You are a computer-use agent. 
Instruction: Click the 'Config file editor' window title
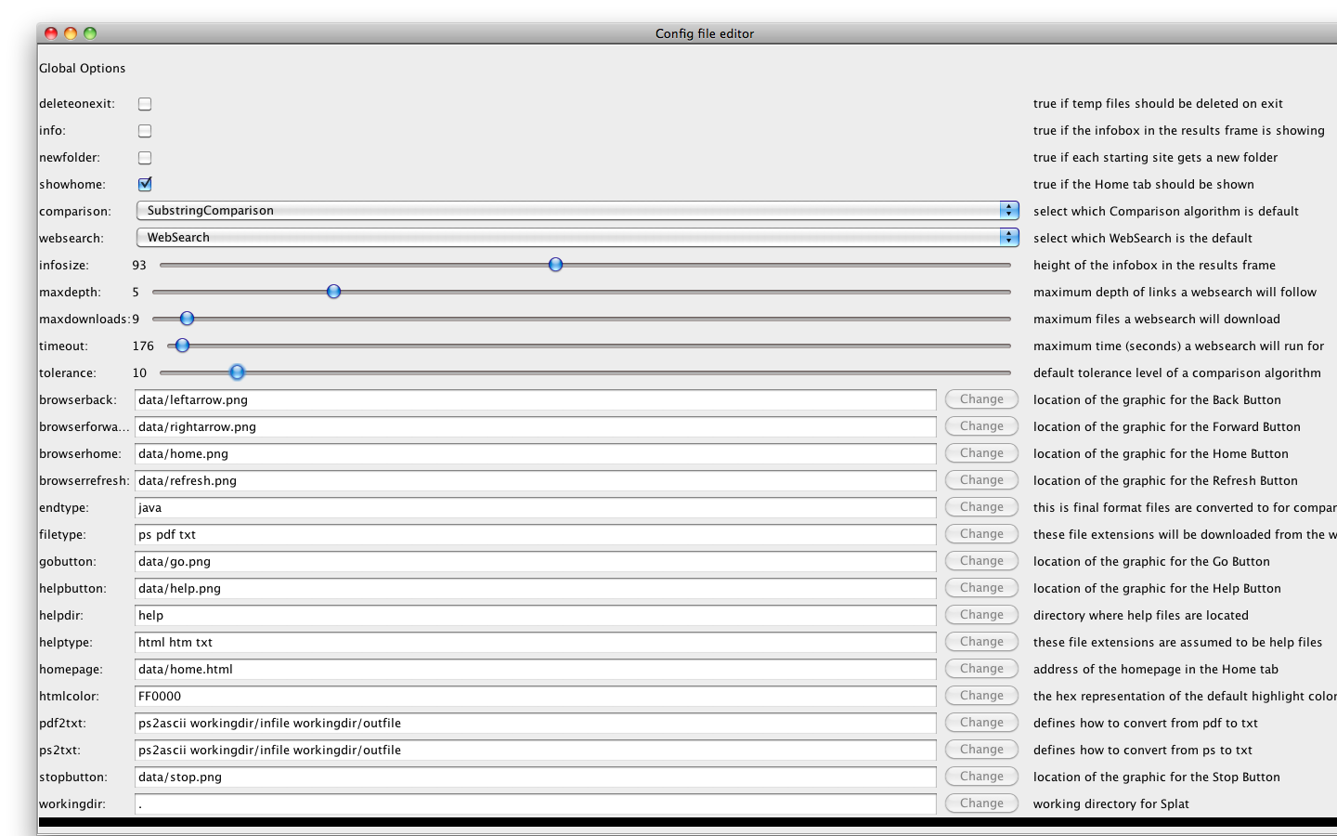705,33
